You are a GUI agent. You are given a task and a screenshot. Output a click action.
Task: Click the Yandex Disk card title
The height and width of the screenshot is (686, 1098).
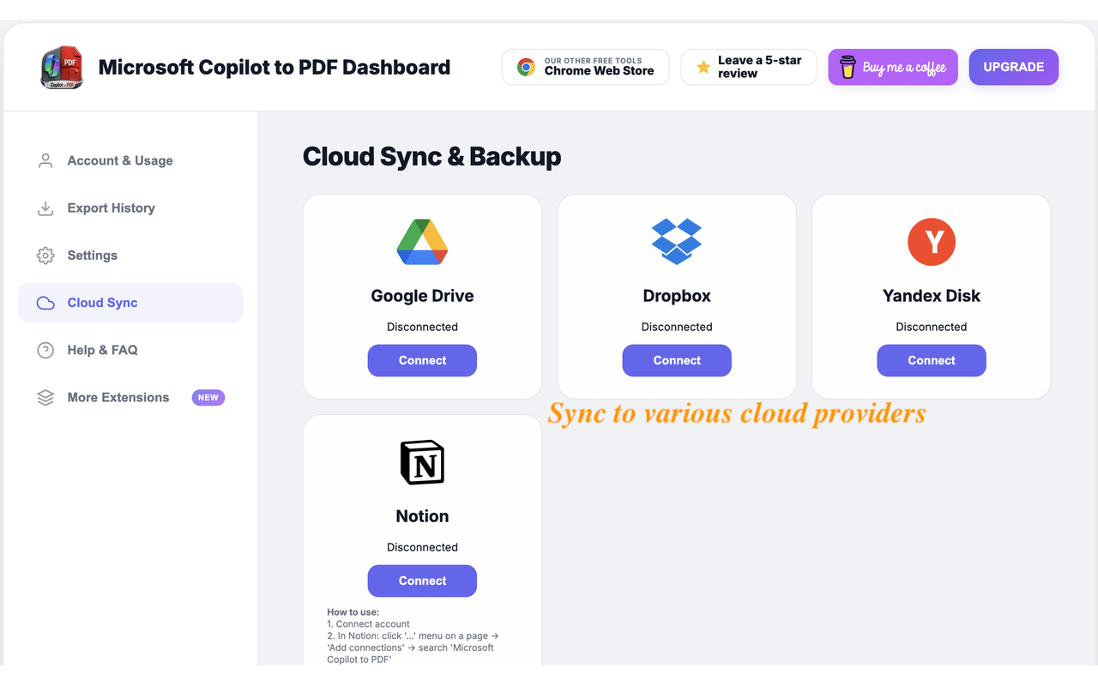point(932,296)
